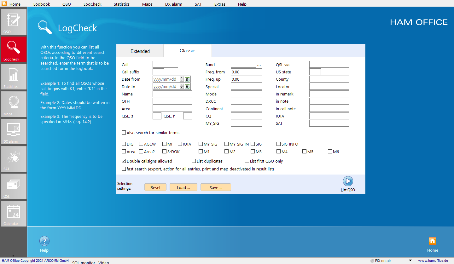This screenshot has height=264, width=454.
Task: Click into the Call input field
Action: tap(165, 65)
